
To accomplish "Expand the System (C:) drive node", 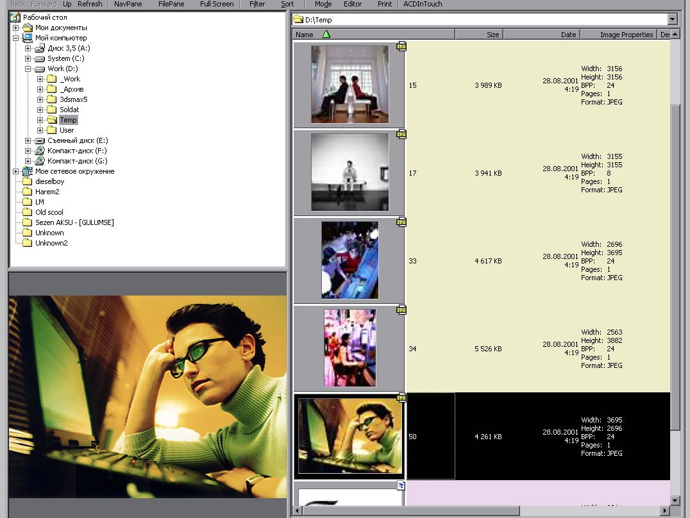I will [x=28, y=58].
